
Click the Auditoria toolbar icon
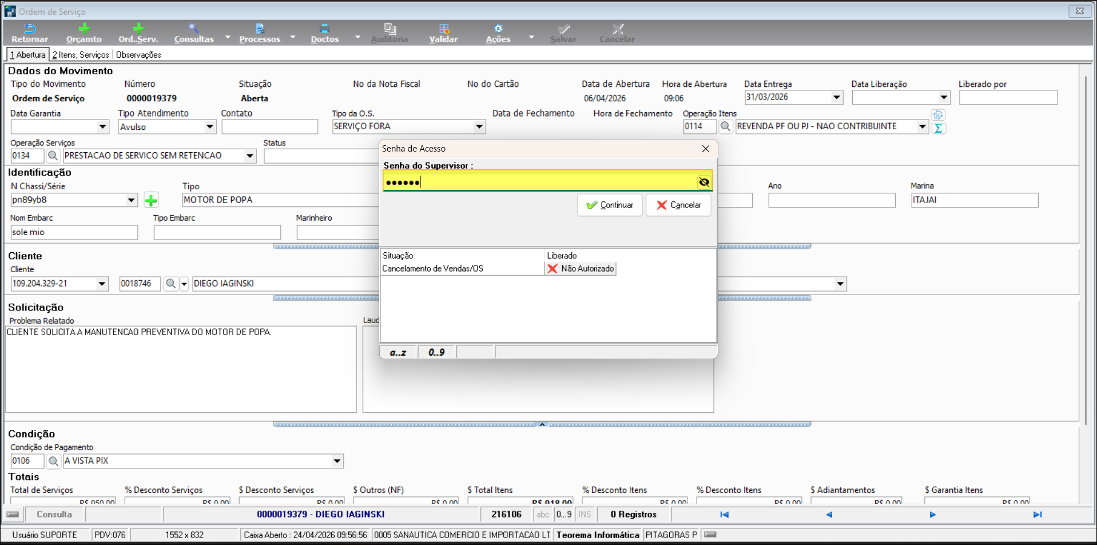point(389,33)
